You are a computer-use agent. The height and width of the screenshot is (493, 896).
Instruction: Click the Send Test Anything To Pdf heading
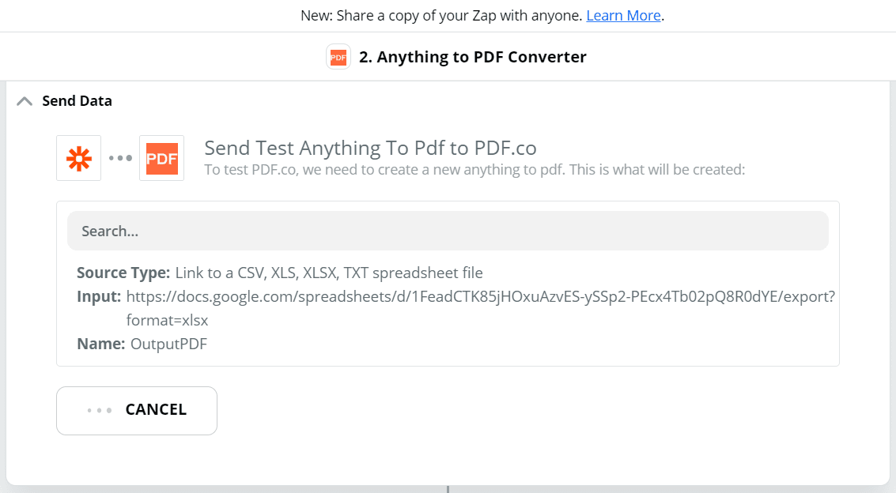click(x=370, y=148)
